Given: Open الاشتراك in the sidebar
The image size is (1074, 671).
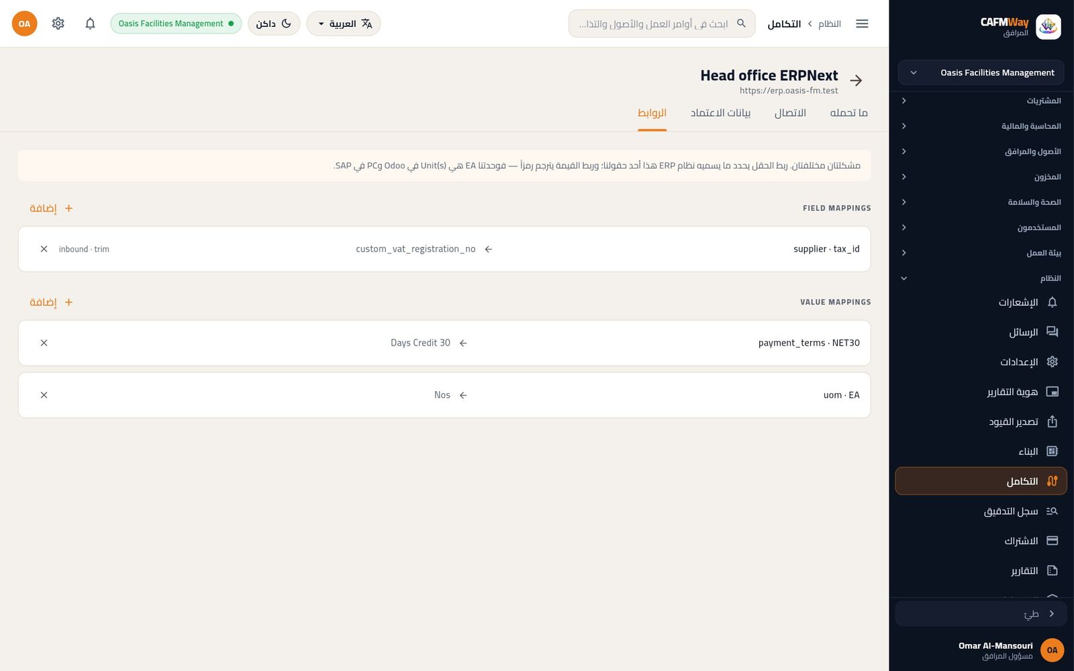Looking at the screenshot, I should 981,541.
